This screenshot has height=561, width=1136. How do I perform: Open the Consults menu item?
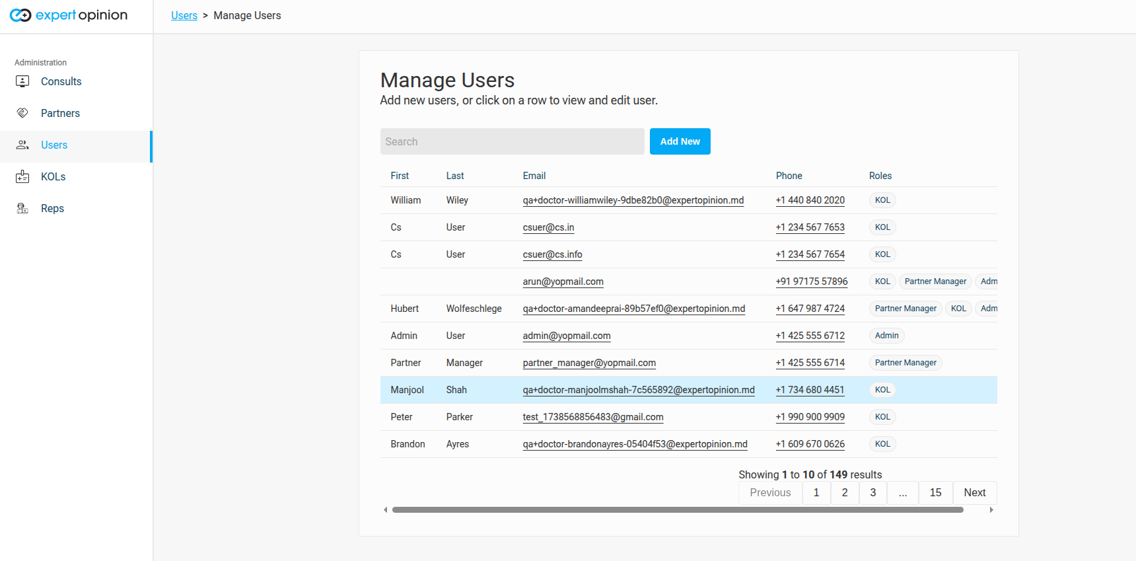(61, 81)
